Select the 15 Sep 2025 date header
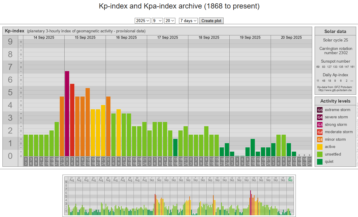Viewport: 358px width, 217px height. 85,38
